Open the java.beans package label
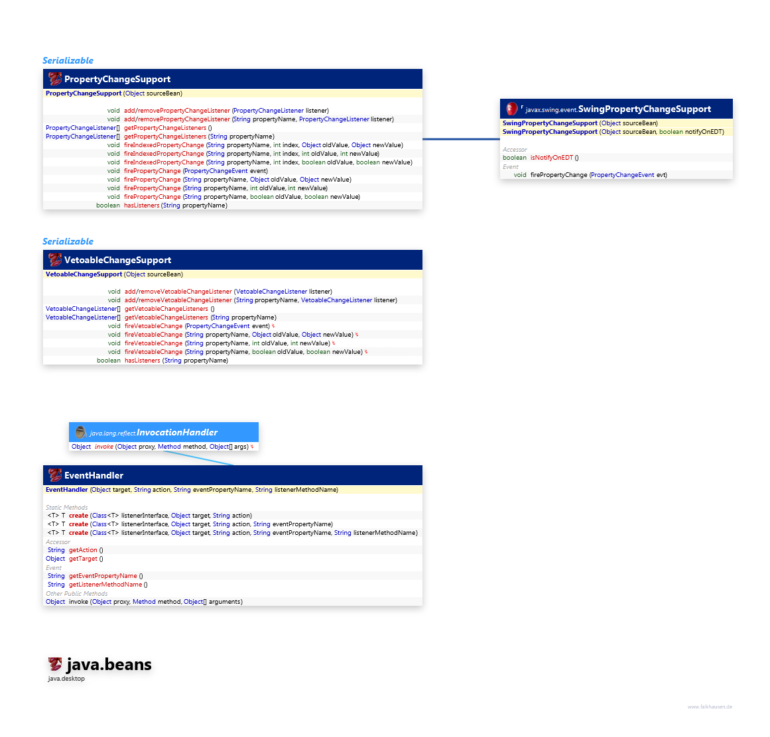This screenshot has height=737, width=770. (109, 664)
